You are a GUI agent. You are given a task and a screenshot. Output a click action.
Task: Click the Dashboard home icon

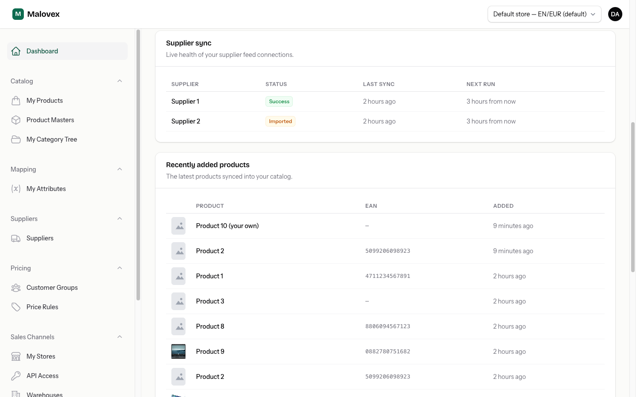tap(16, 51)
